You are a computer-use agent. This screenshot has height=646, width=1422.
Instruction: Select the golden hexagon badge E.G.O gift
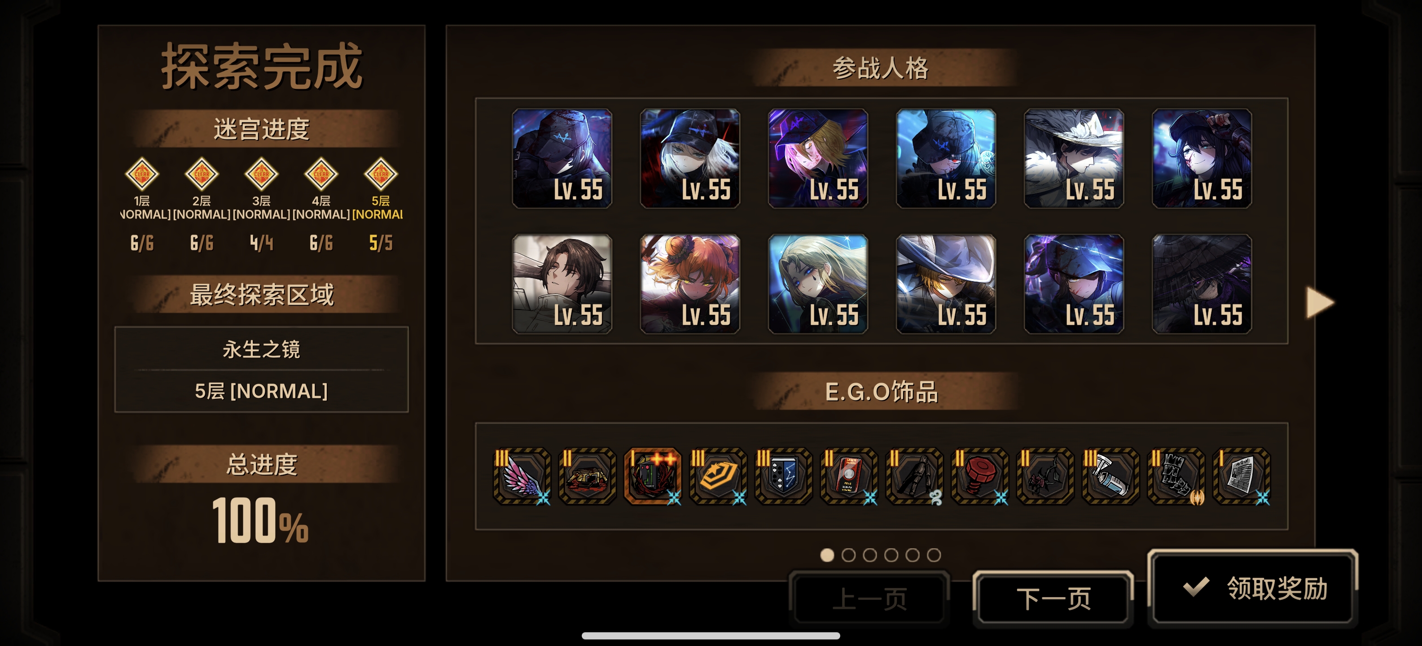(718, 476)
